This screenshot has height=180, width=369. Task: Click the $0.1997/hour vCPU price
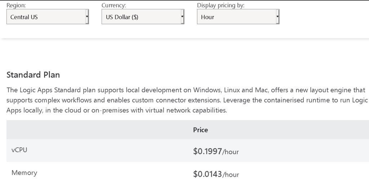216,151
